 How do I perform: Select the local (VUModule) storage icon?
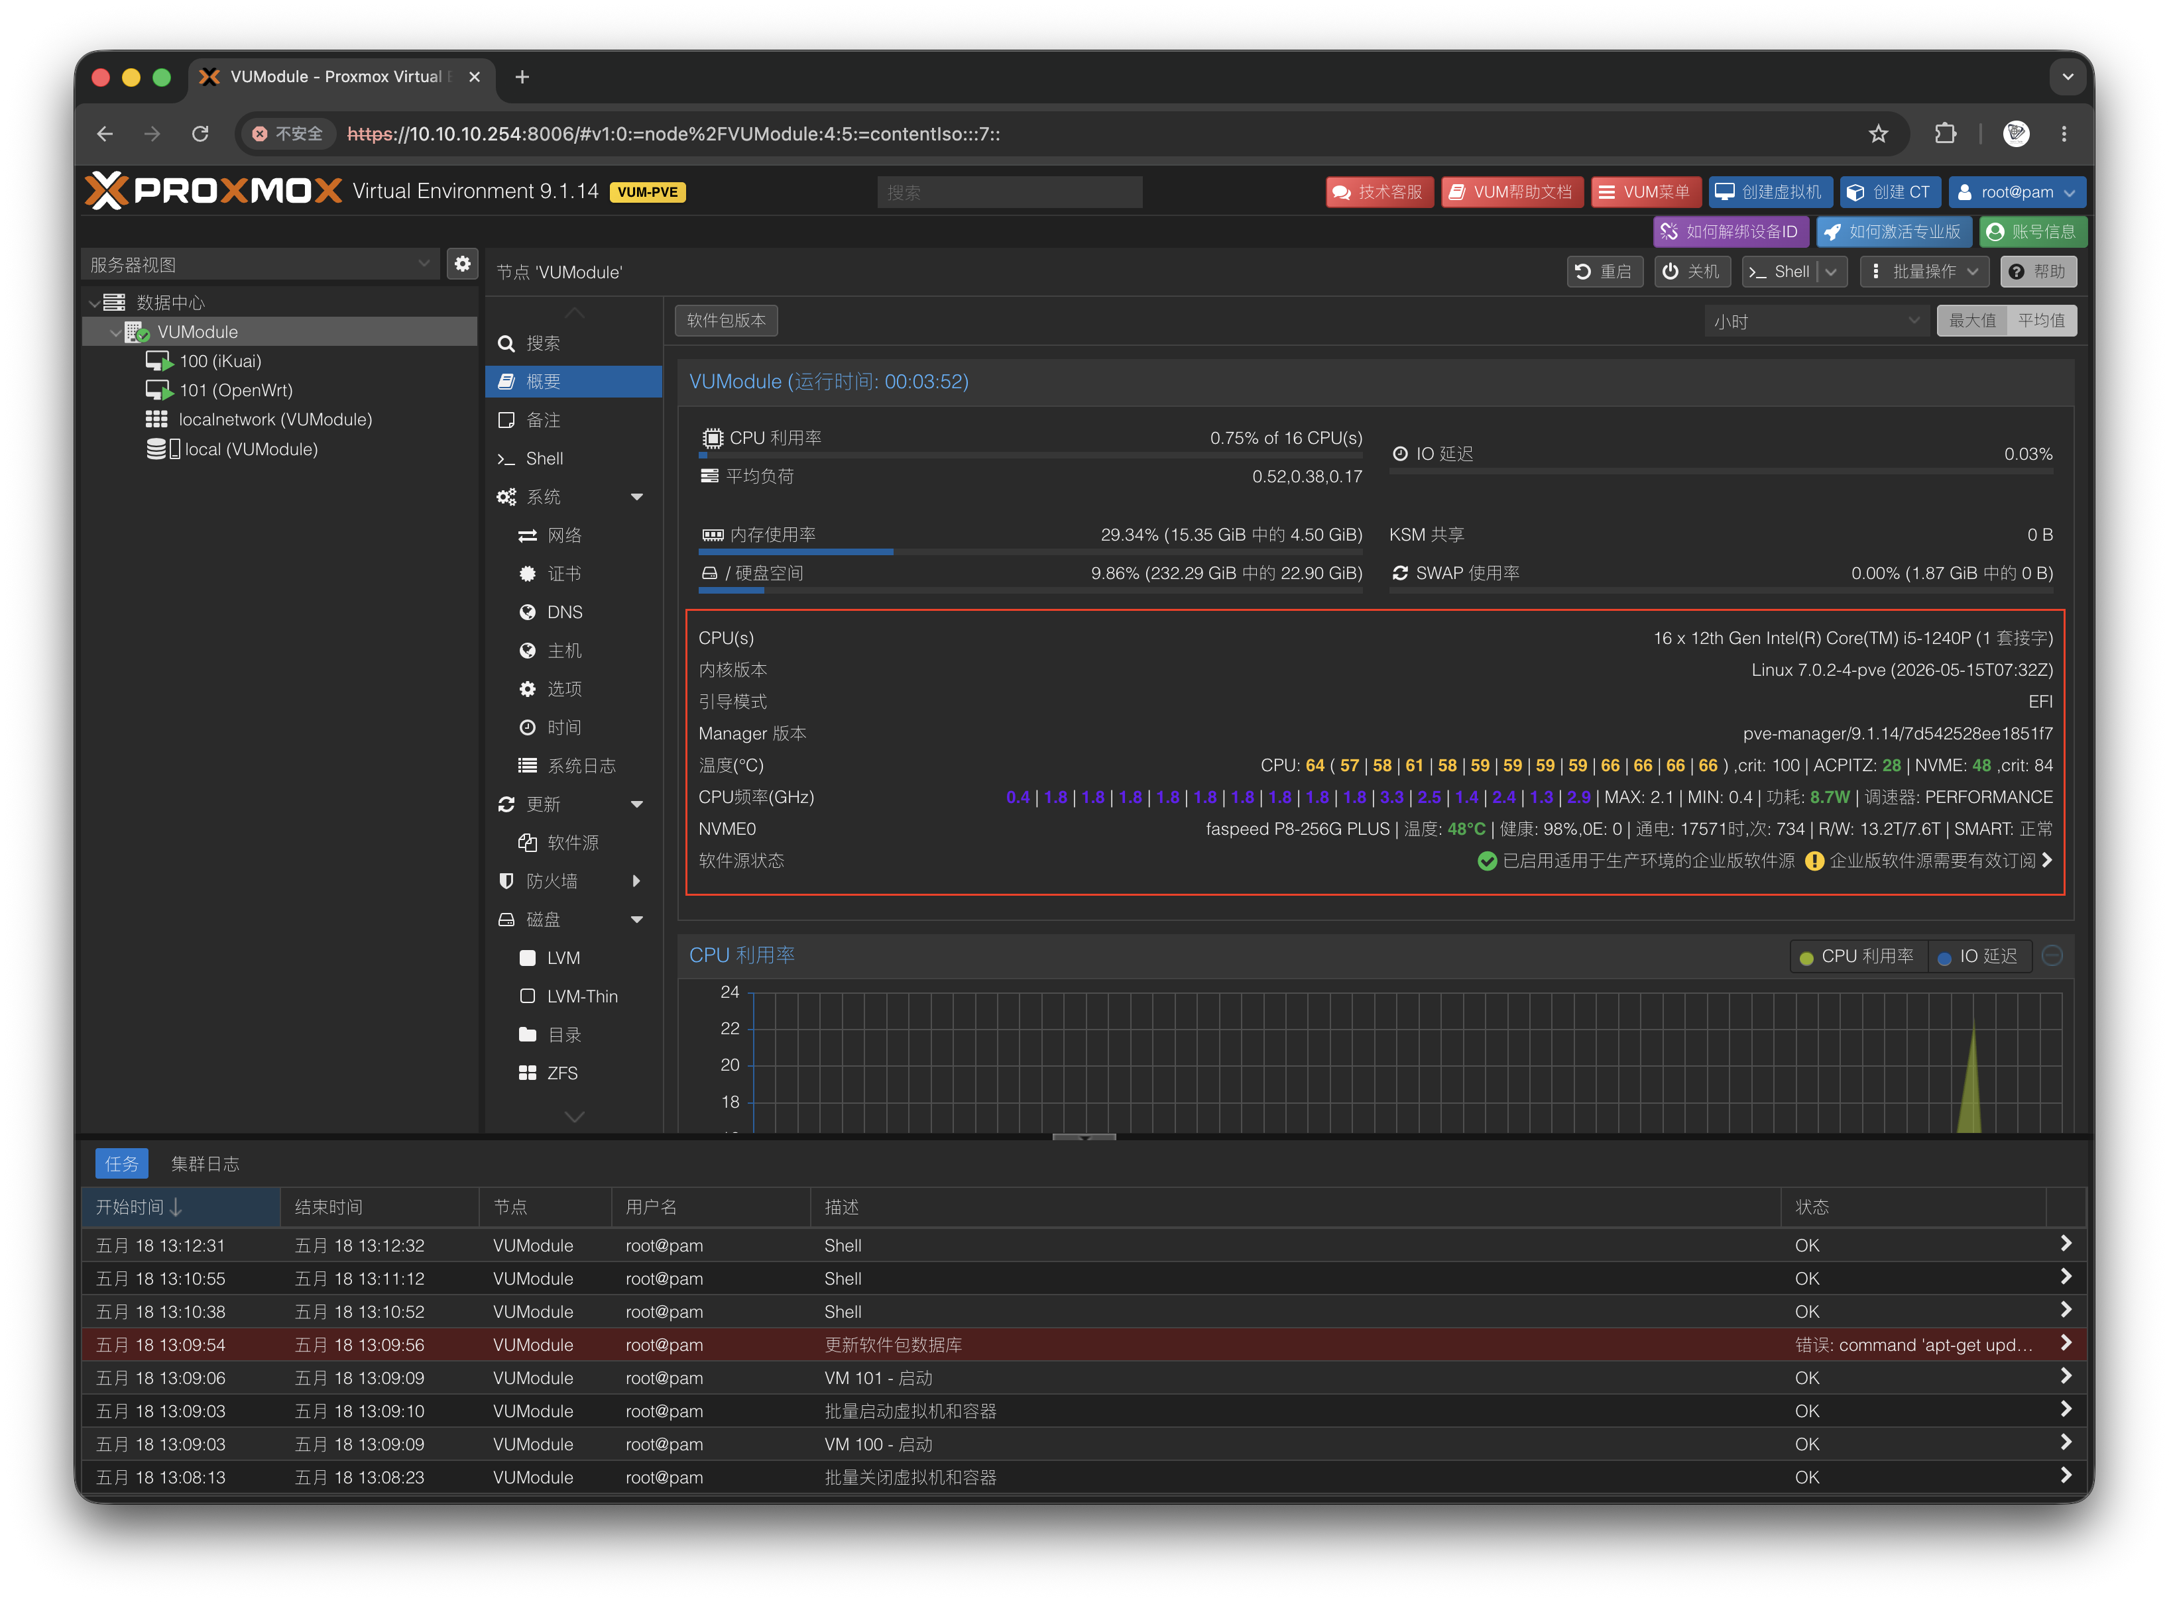pos(163,449)
